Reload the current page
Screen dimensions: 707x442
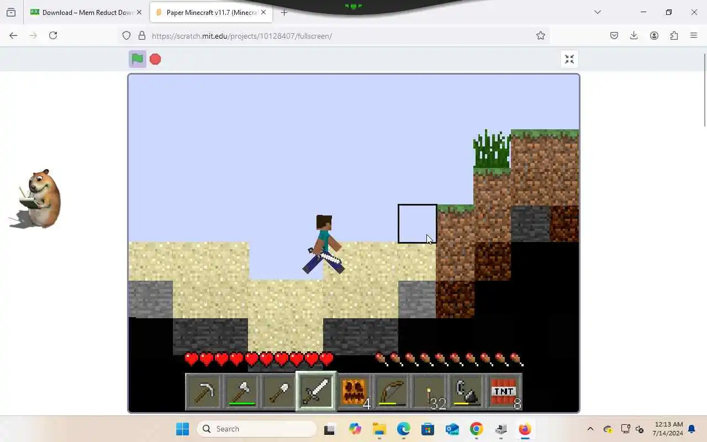pyautogui.click(x=53, y=35)
